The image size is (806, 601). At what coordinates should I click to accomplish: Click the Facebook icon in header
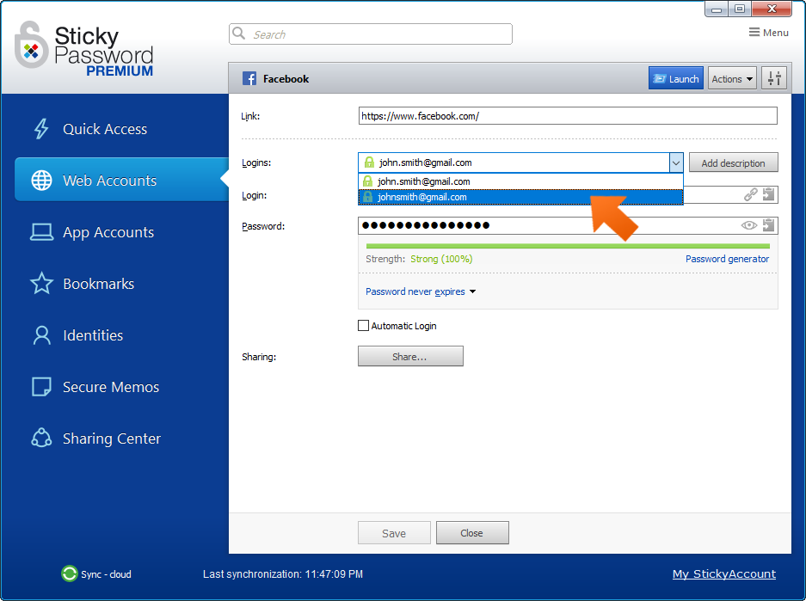tap(249, 78)
